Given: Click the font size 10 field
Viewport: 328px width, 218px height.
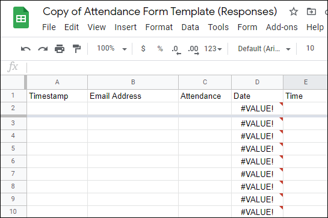Looking at the screenshot, I should [x=310, y=48].
